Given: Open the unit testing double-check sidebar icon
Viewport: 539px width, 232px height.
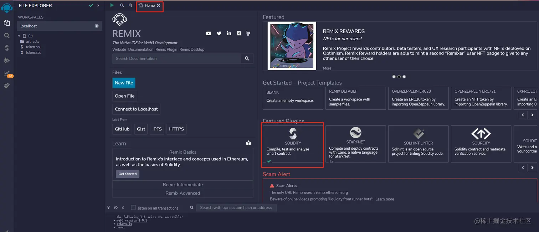Looking at the screenshot, I should [7, 86].
